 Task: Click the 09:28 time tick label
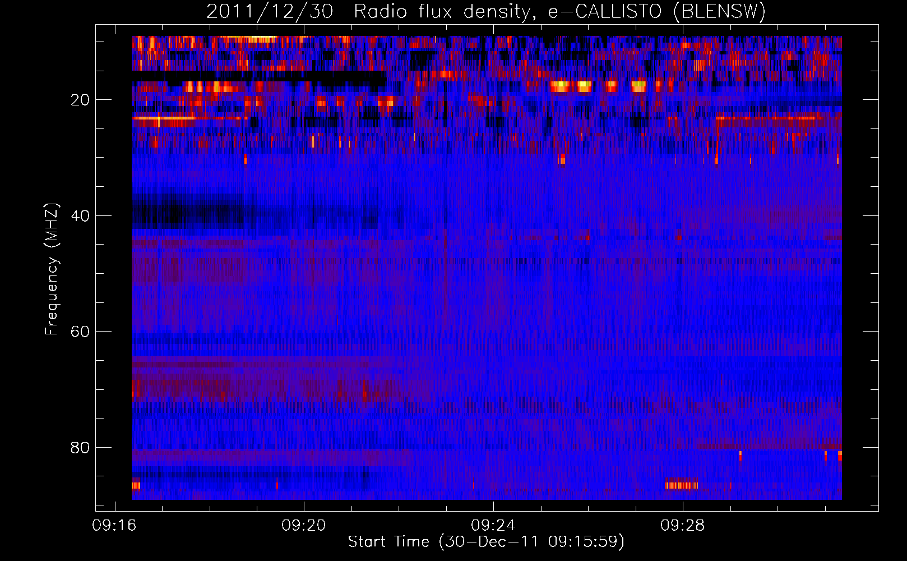point(683,526)
